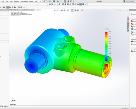
Task: Print the document
Action: [58, 1]
